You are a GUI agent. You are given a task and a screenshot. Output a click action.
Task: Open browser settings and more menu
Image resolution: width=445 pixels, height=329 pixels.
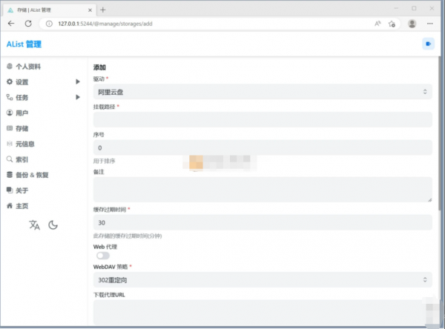point(430,24)
